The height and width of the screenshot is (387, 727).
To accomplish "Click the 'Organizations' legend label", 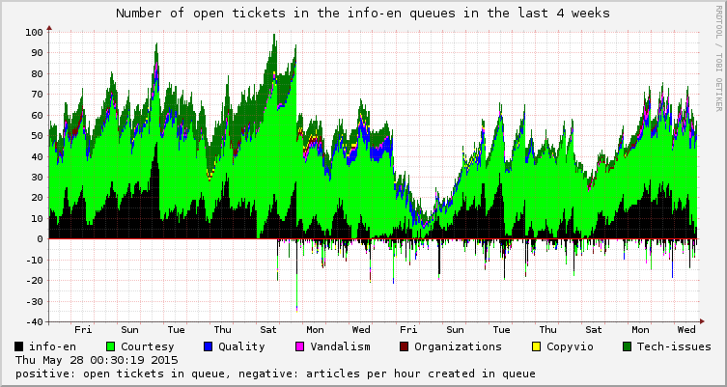I will [458, 346].
